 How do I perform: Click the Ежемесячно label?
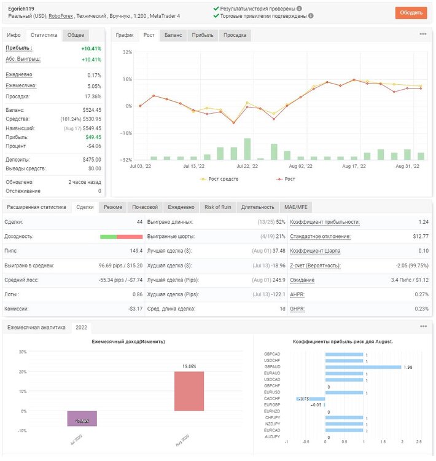click(x=21, y=85)
